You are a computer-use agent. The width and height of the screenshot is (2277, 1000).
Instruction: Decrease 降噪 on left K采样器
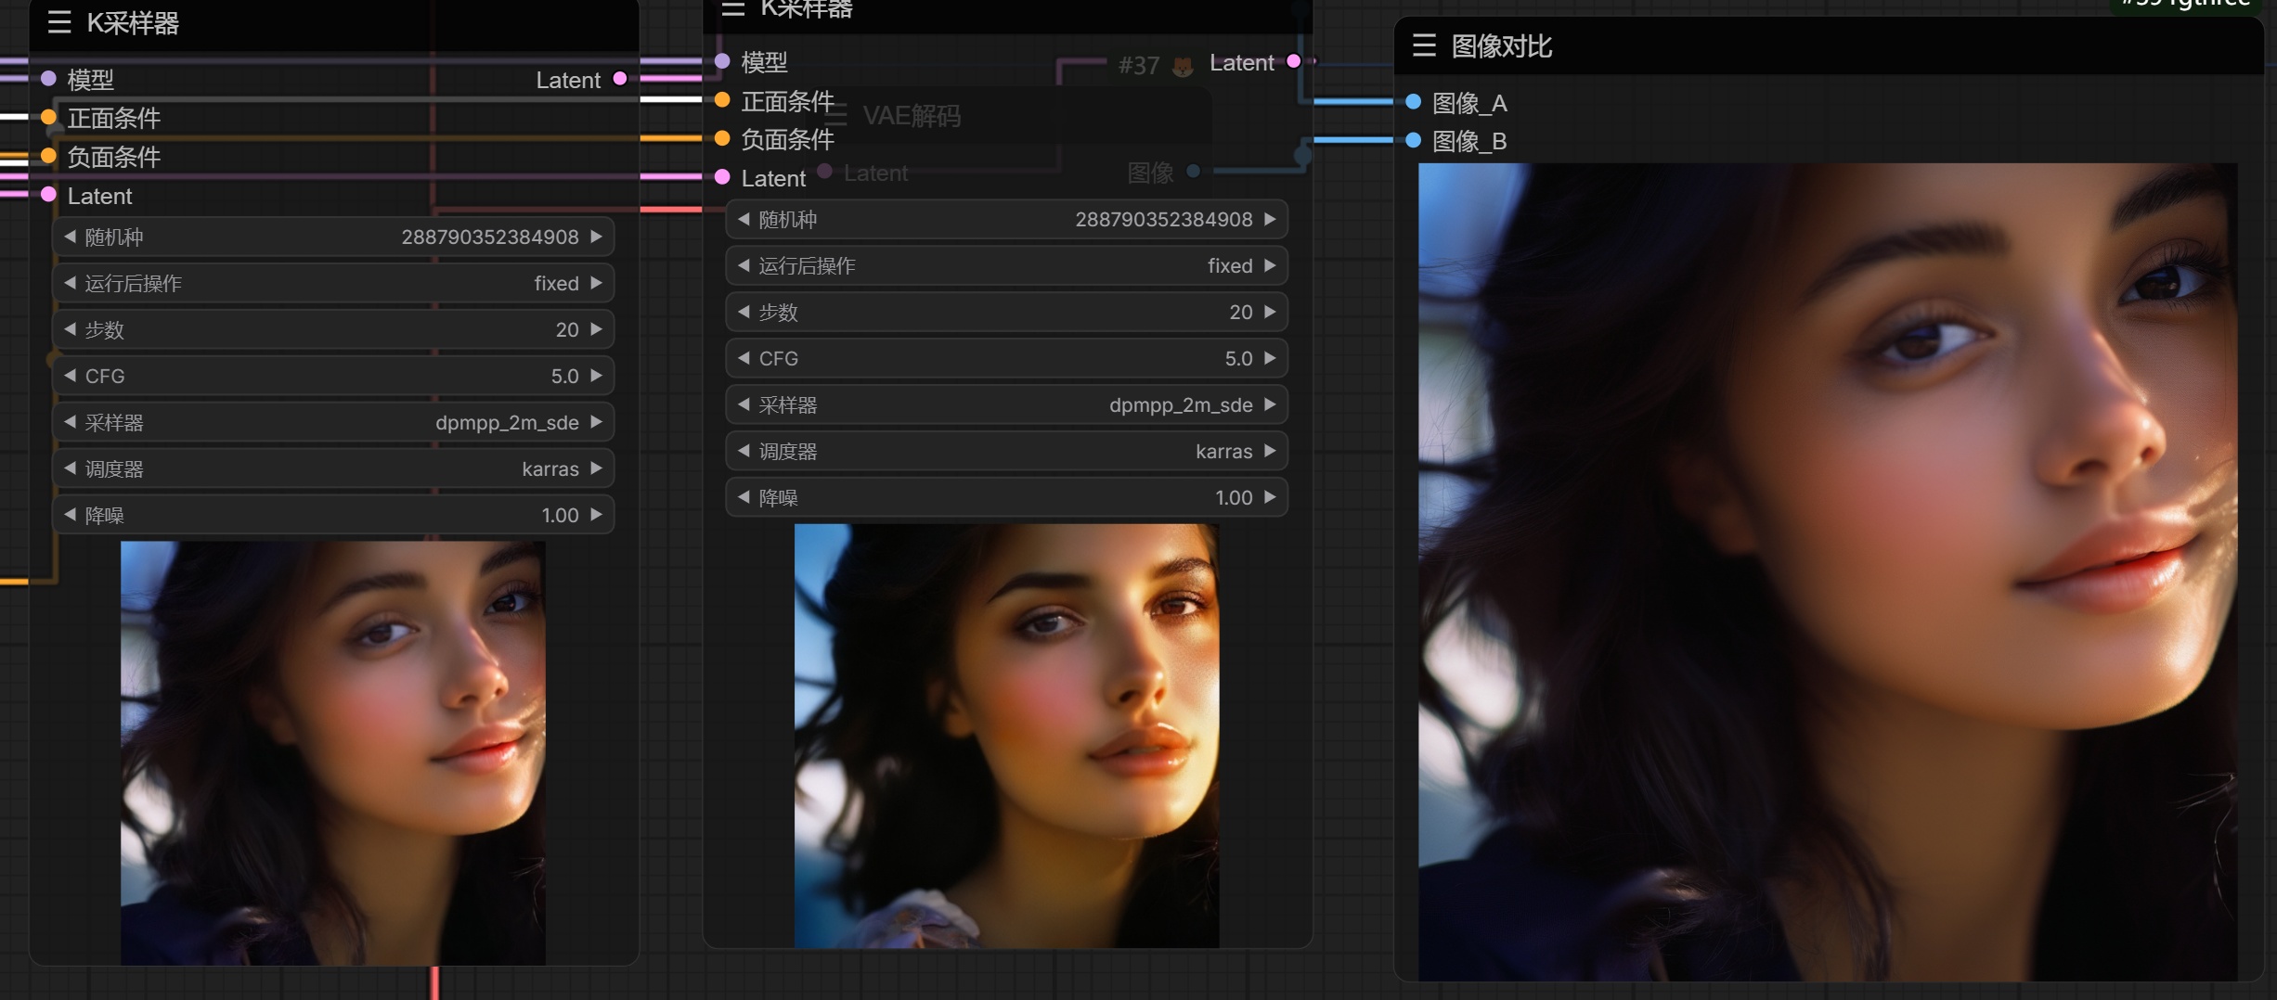70,515
